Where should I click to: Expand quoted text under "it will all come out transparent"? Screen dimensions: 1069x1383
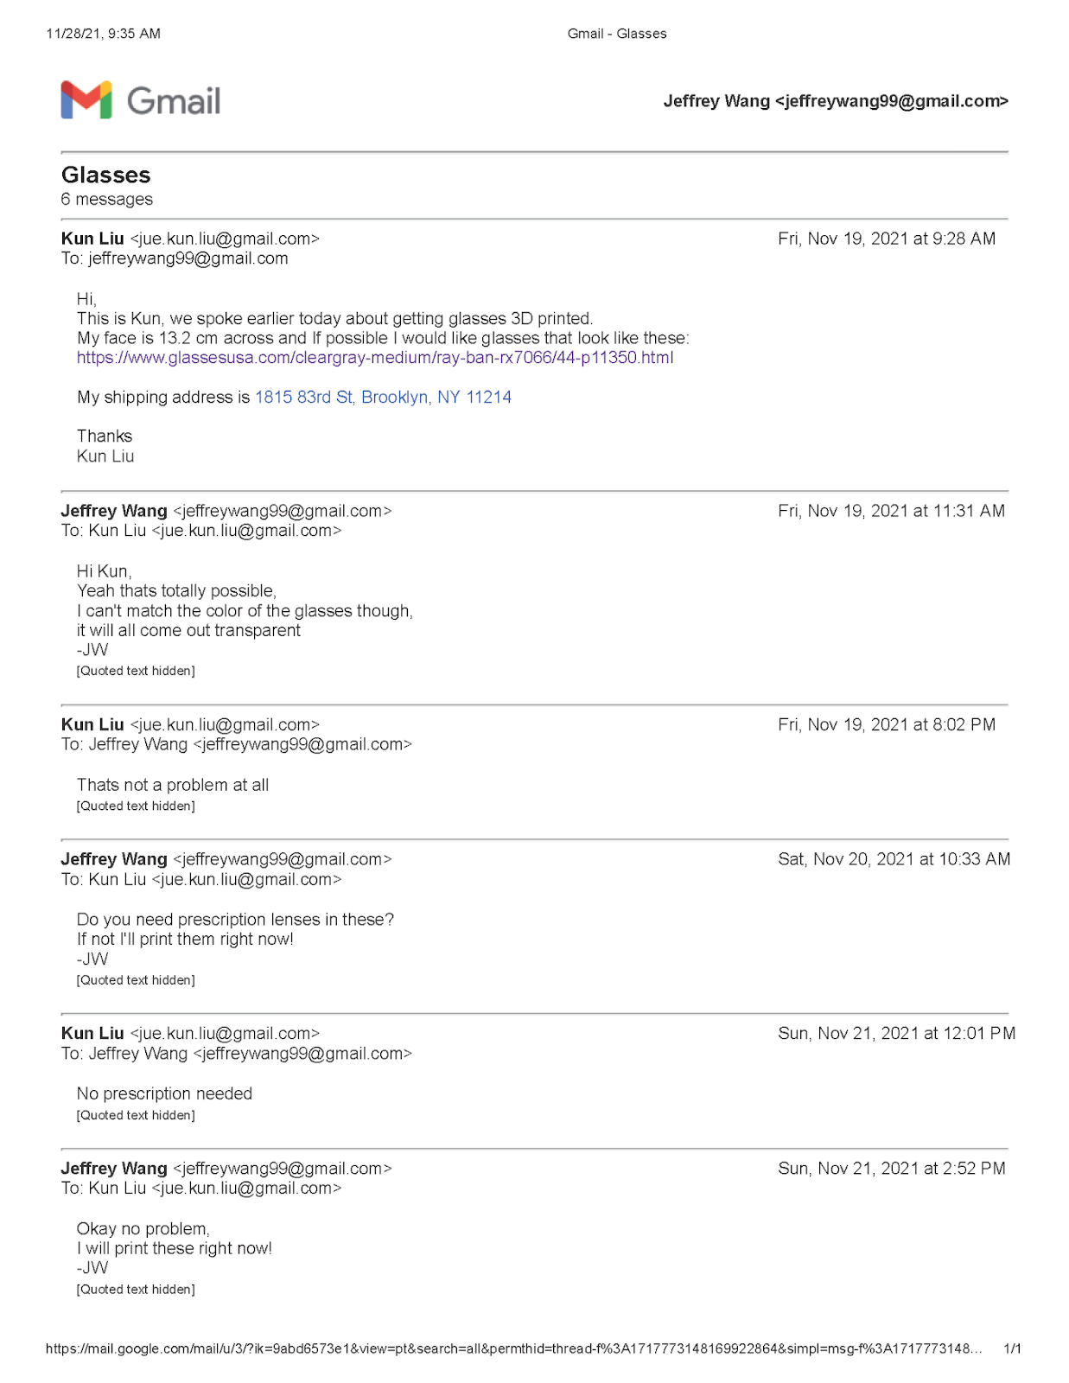pos(136,671)
